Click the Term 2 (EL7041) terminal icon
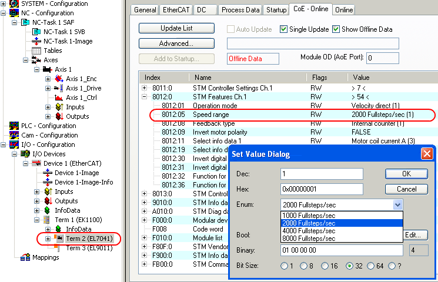438x282 pixels. point(58,238)
